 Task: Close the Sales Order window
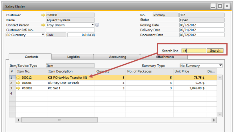tap(227, 6)
